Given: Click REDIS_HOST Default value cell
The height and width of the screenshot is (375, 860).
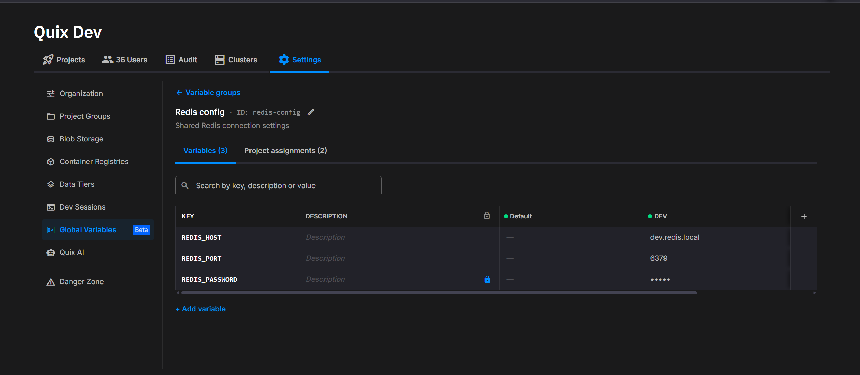Looking at the screenshot, I should [x=572, y=237].
